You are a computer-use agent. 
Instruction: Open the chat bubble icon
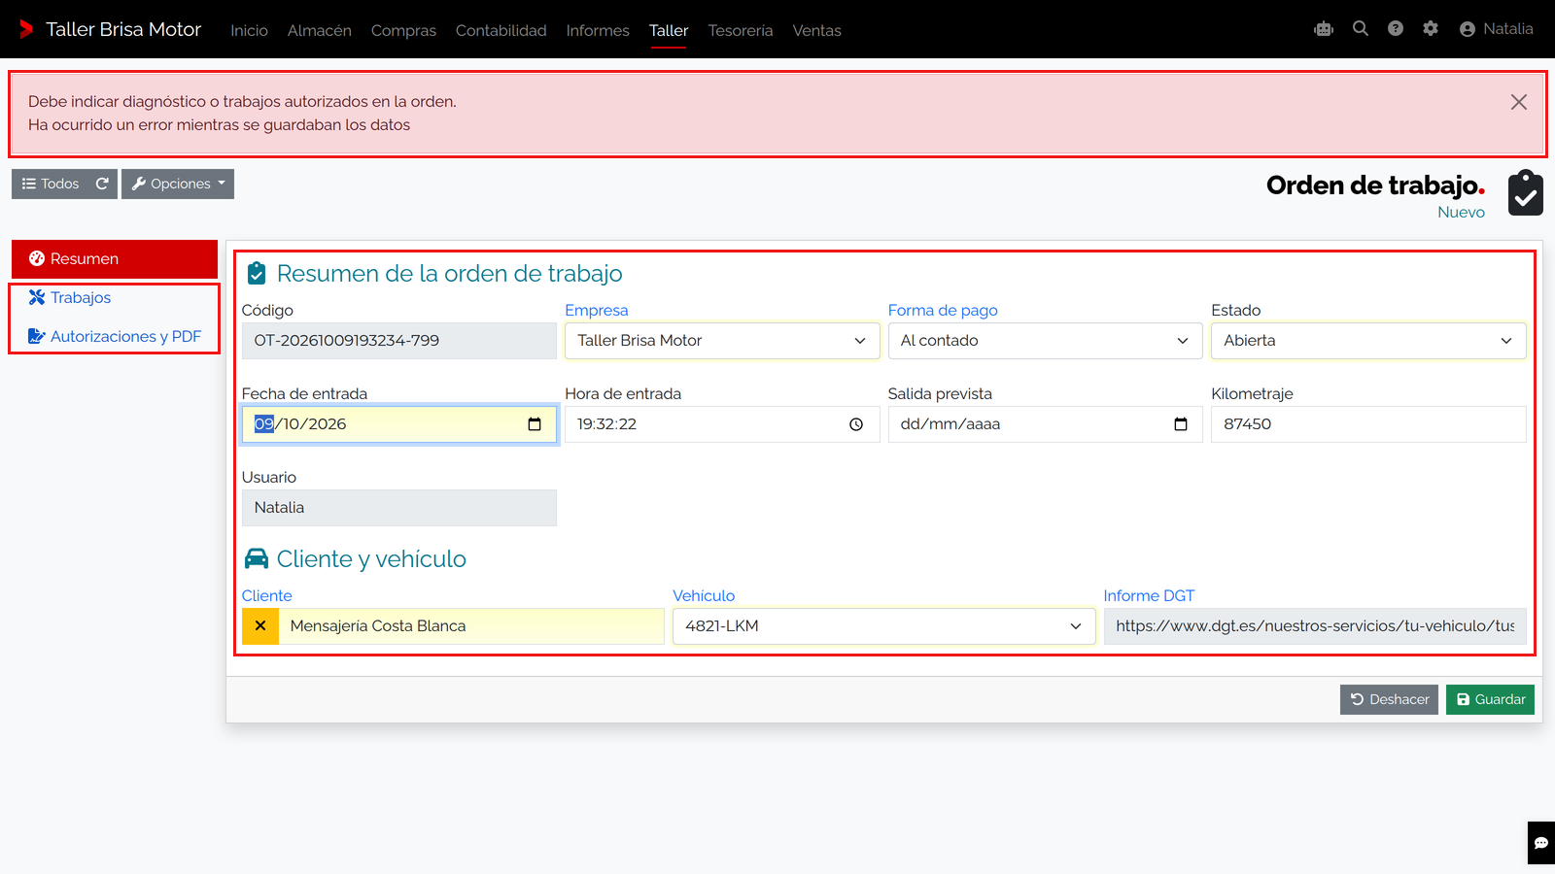coord(1541,843)
